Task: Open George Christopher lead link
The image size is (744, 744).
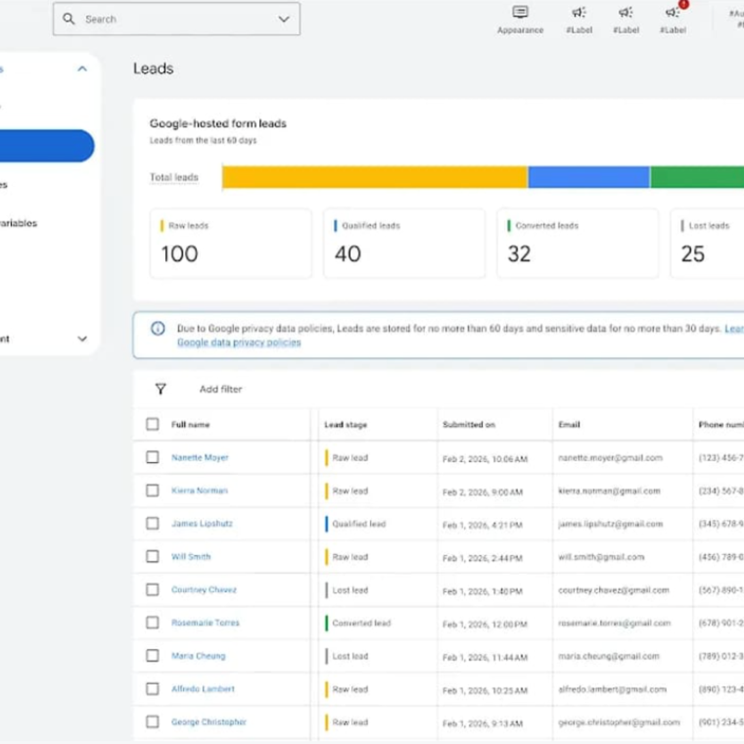Action: coord(209,722)
